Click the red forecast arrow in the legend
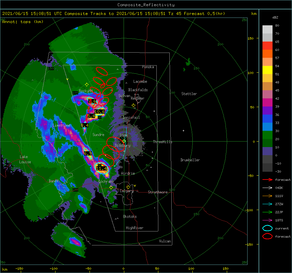Screen dimensions: 292x273 [267, 180]
